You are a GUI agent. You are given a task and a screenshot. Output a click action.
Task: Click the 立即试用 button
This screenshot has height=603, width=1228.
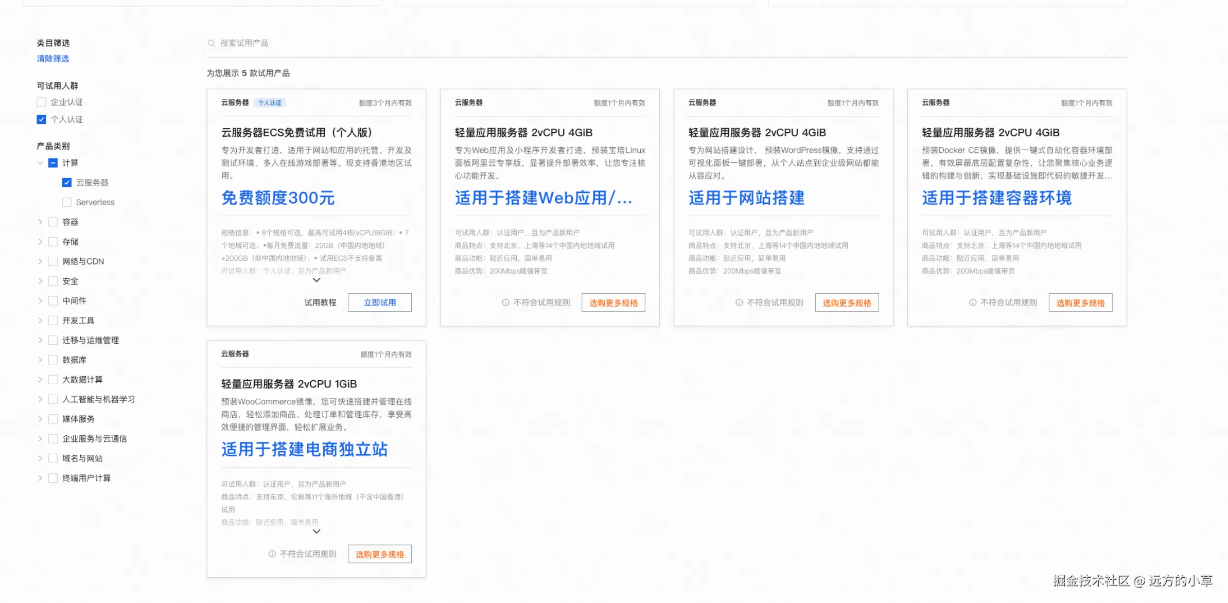click(x=380, y=303)
